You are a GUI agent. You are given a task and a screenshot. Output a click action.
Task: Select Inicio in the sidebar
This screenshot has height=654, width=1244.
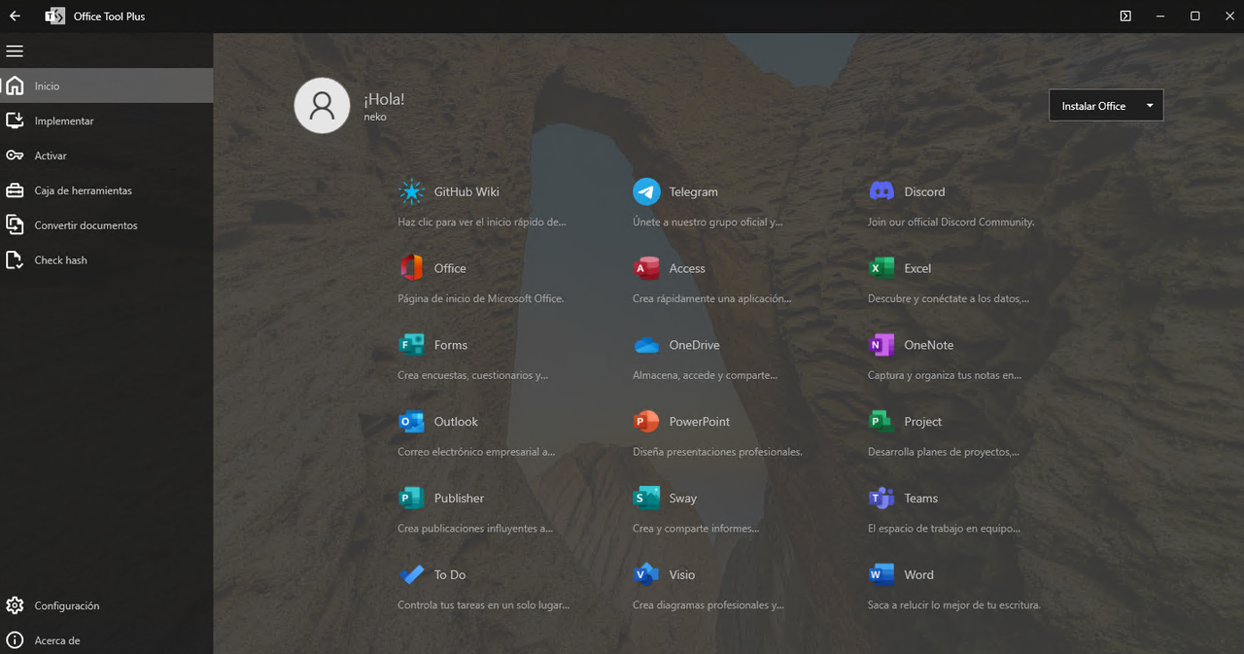click(x=107, y=86)
